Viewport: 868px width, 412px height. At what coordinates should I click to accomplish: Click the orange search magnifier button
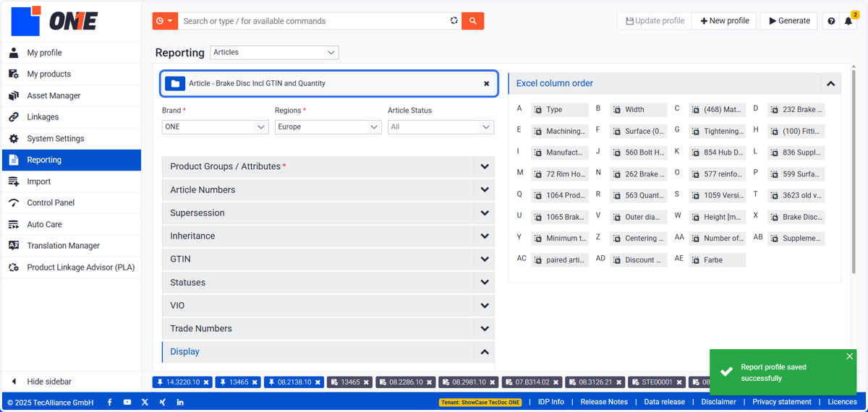473,21
